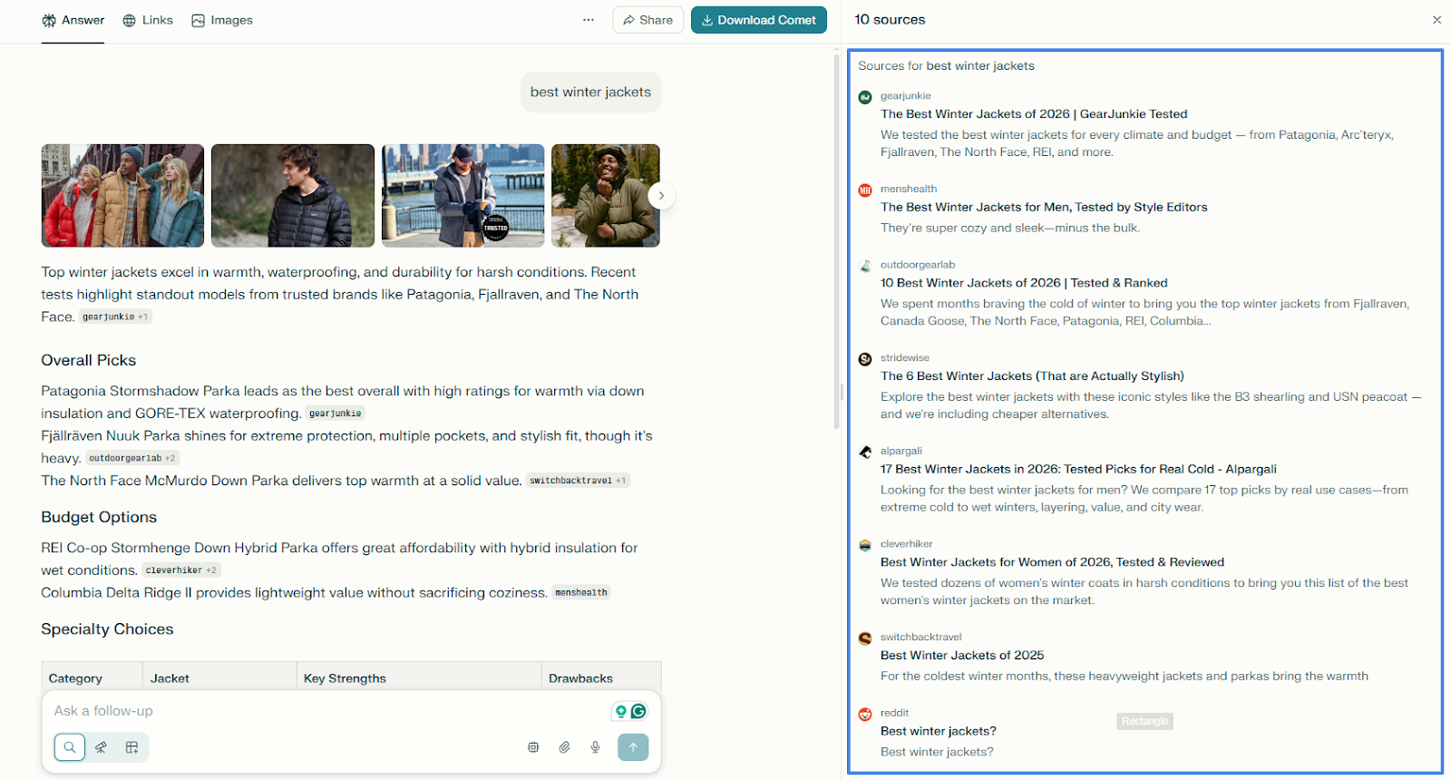Viewport: 1451px width, 780px height.
Task: Open Best Winter Jackets of 2025 source
Action: point(962,656)
